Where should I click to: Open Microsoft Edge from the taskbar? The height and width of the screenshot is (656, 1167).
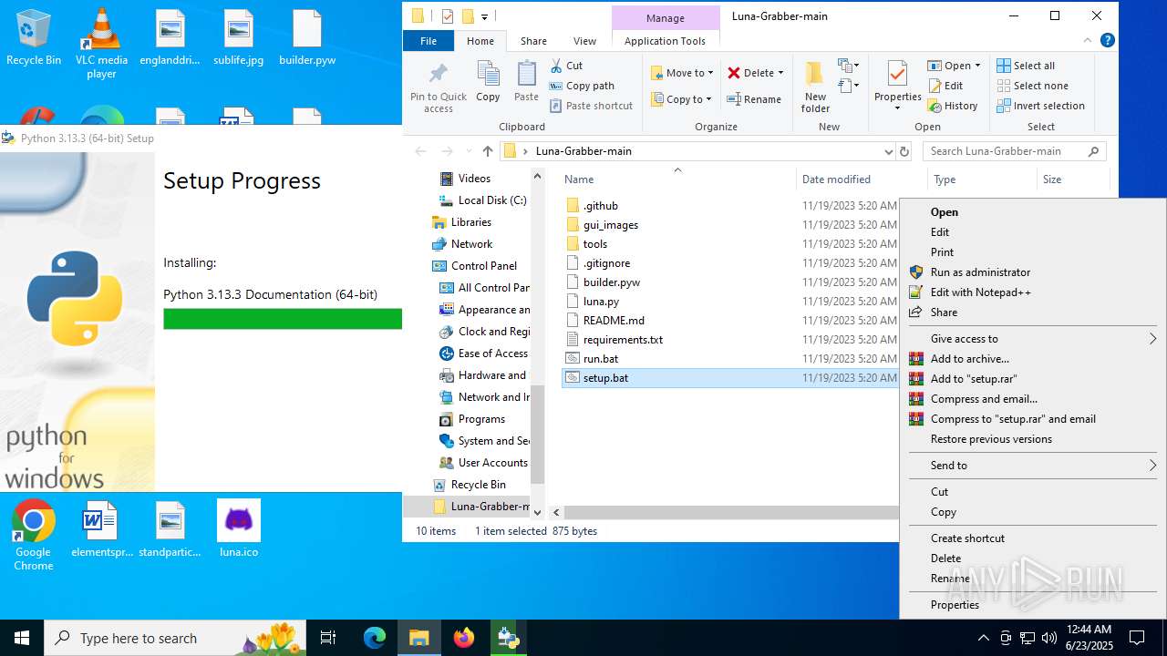point(375,638)
